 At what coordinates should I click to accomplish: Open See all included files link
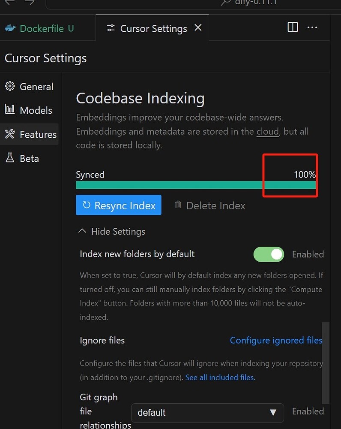pos(220,378)
